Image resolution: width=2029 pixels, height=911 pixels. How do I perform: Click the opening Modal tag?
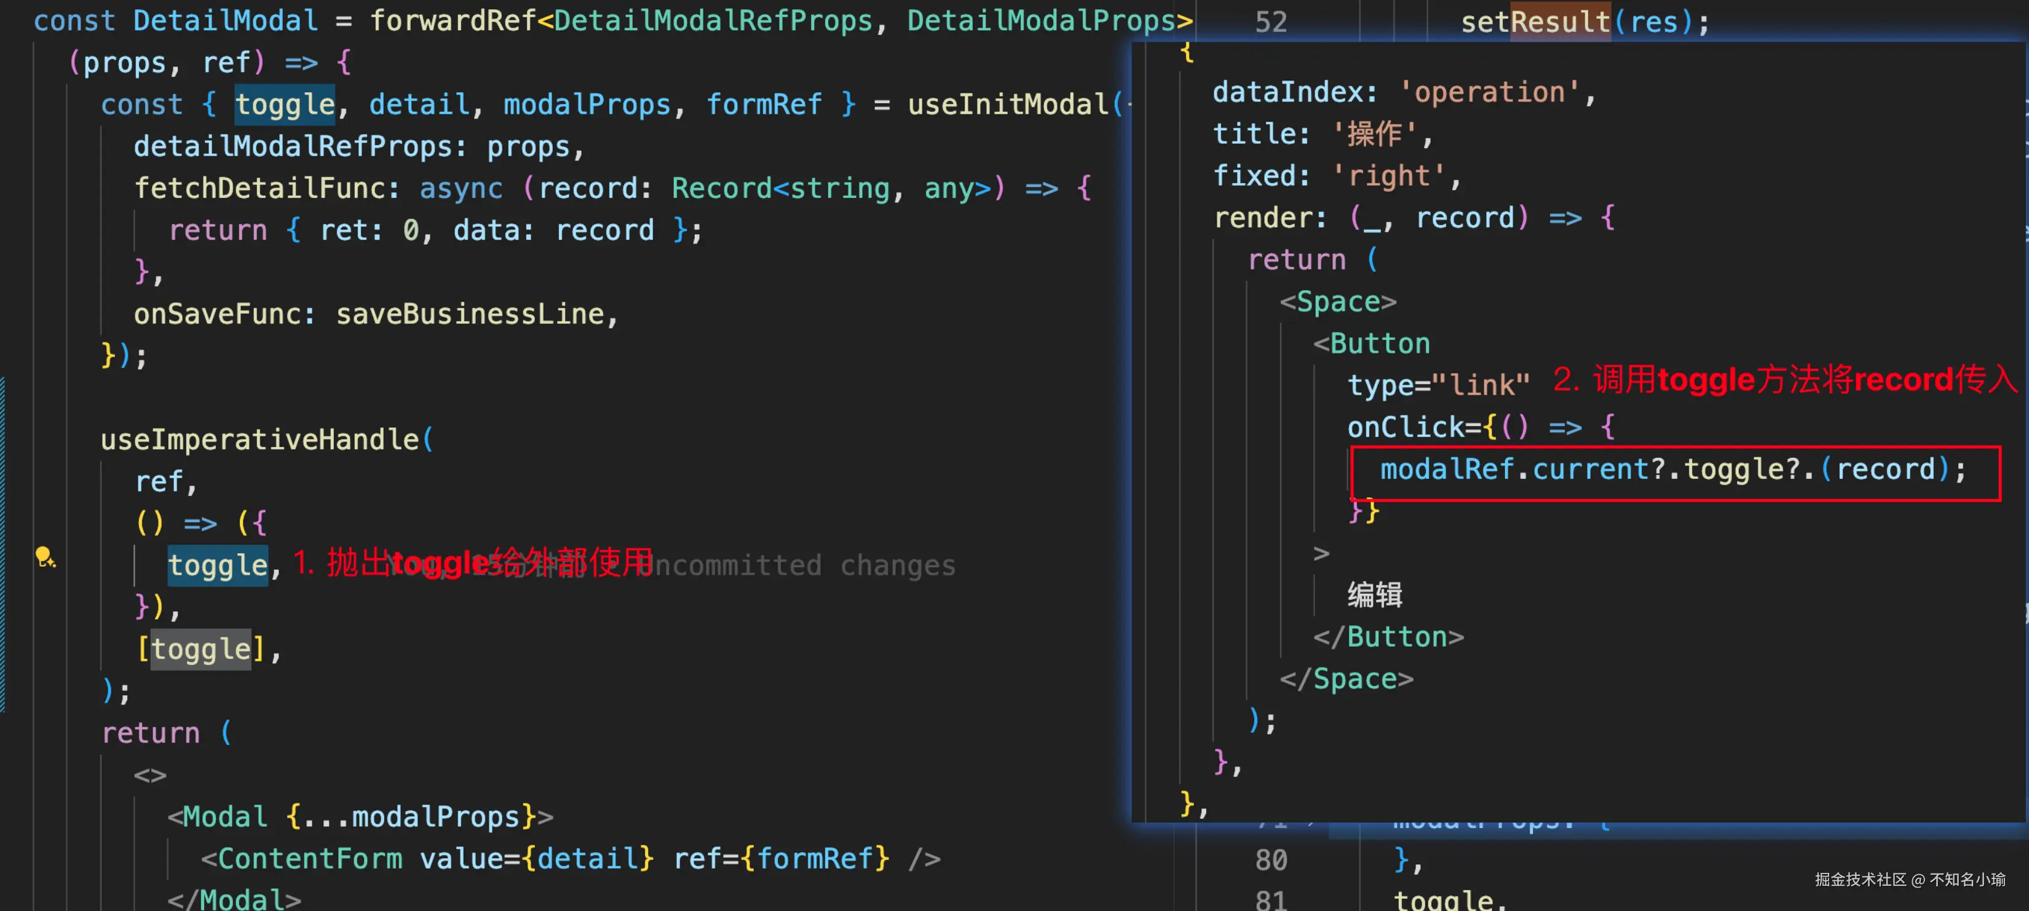point(224,816)
